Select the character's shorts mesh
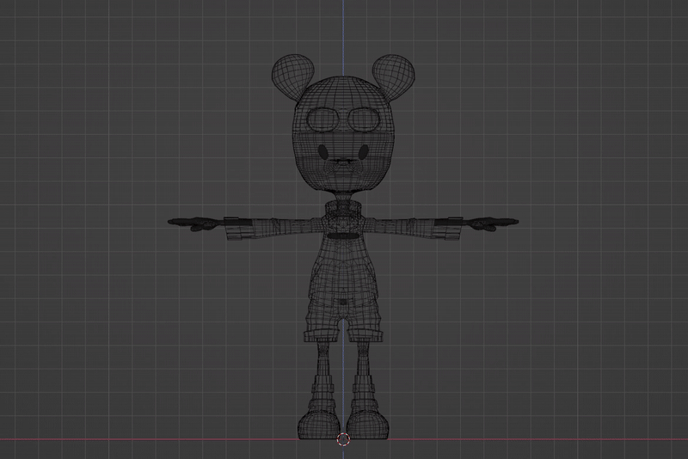 [343, 320]
